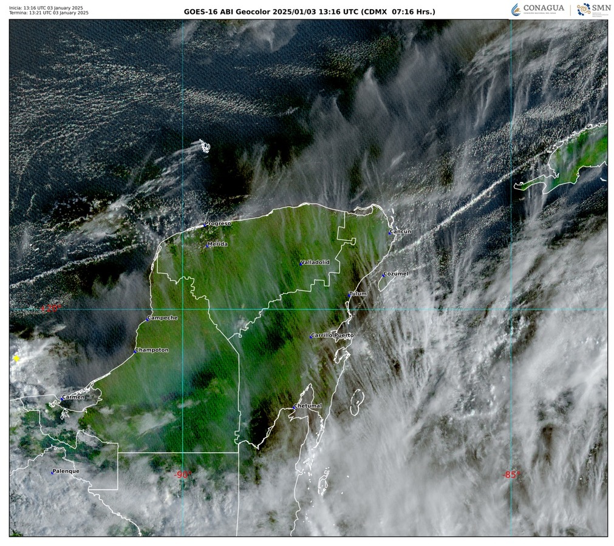Click the Palenque city marker
The height and width of the screenshot is (546, 614).
click(52, 472)
